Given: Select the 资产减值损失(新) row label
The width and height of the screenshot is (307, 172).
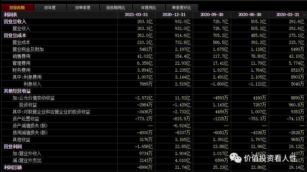Looking at the screenshot, I should click(30, 126).
